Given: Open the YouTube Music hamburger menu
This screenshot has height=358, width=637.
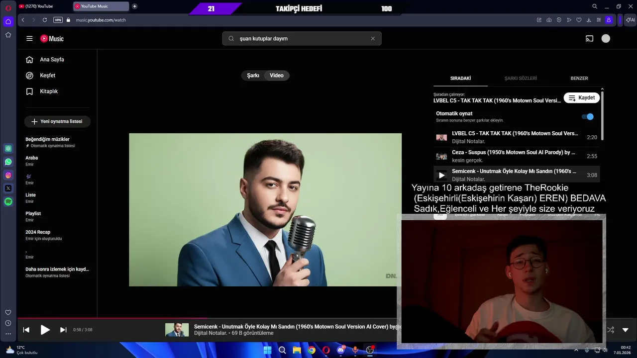Looking at the screenshot, I should pyautogui.click(x=29, y=38).
